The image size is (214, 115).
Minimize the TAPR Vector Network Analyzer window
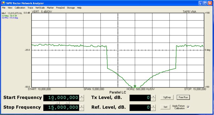(x=200, y=3)
